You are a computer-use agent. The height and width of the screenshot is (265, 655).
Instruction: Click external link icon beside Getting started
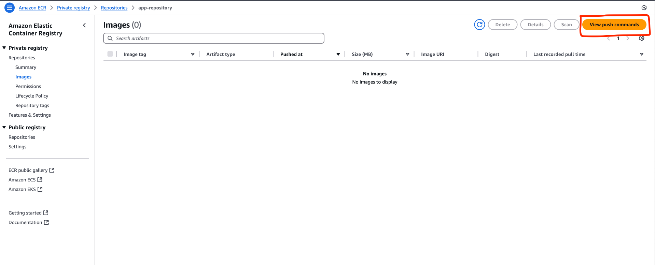(x=46, y=212)
